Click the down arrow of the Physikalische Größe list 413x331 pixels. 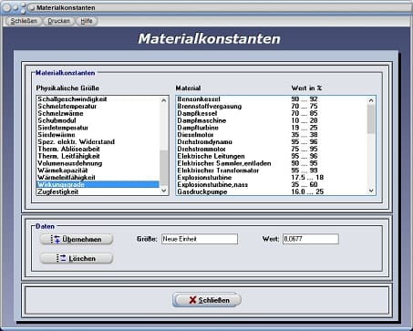pyautogui.click(x=164, y=191)
